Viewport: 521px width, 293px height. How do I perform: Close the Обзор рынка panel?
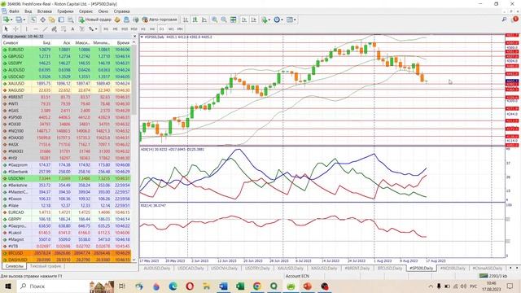[x=134, y=36]
